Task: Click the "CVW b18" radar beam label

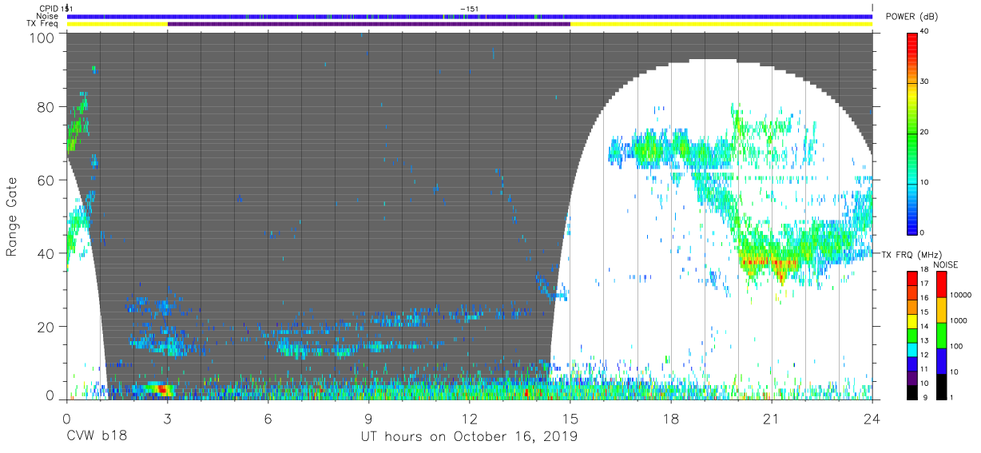Action: (96, 437)
